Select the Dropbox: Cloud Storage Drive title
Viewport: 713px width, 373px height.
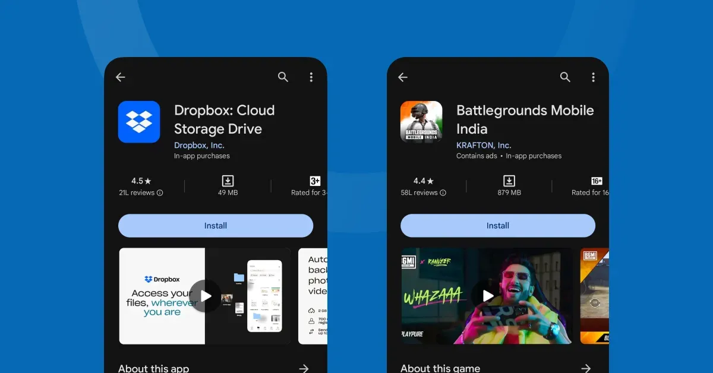tap(225, 119)
